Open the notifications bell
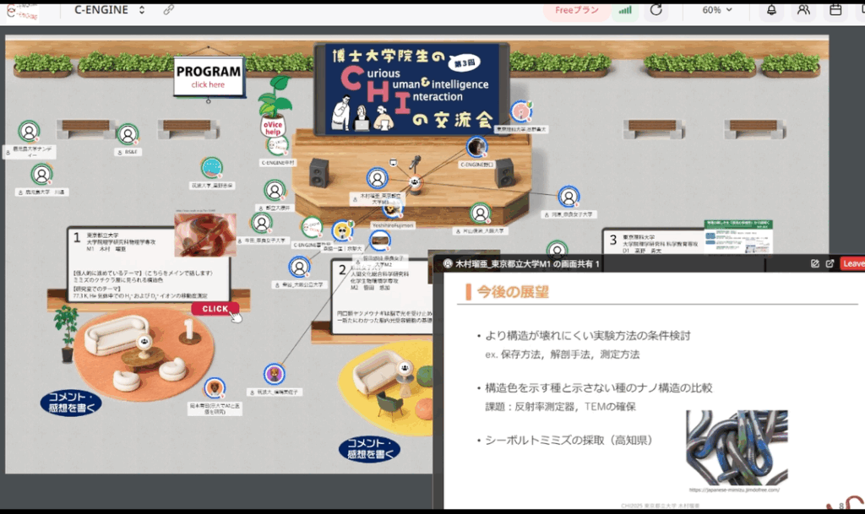The image size is (865, 514). tap(771, 10)
